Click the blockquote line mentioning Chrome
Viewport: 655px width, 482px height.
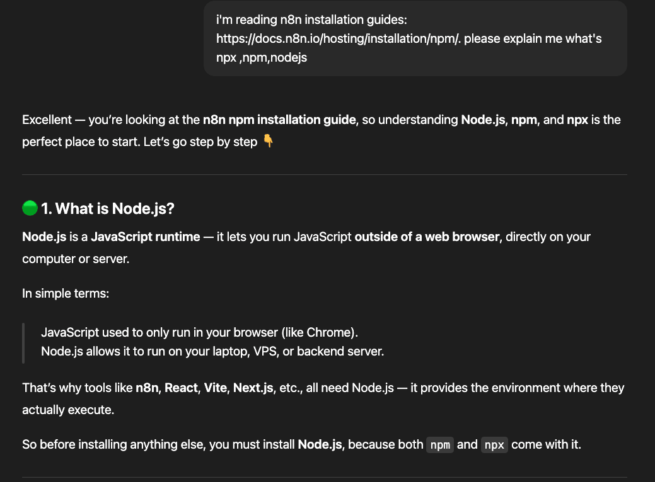[199, 332]
